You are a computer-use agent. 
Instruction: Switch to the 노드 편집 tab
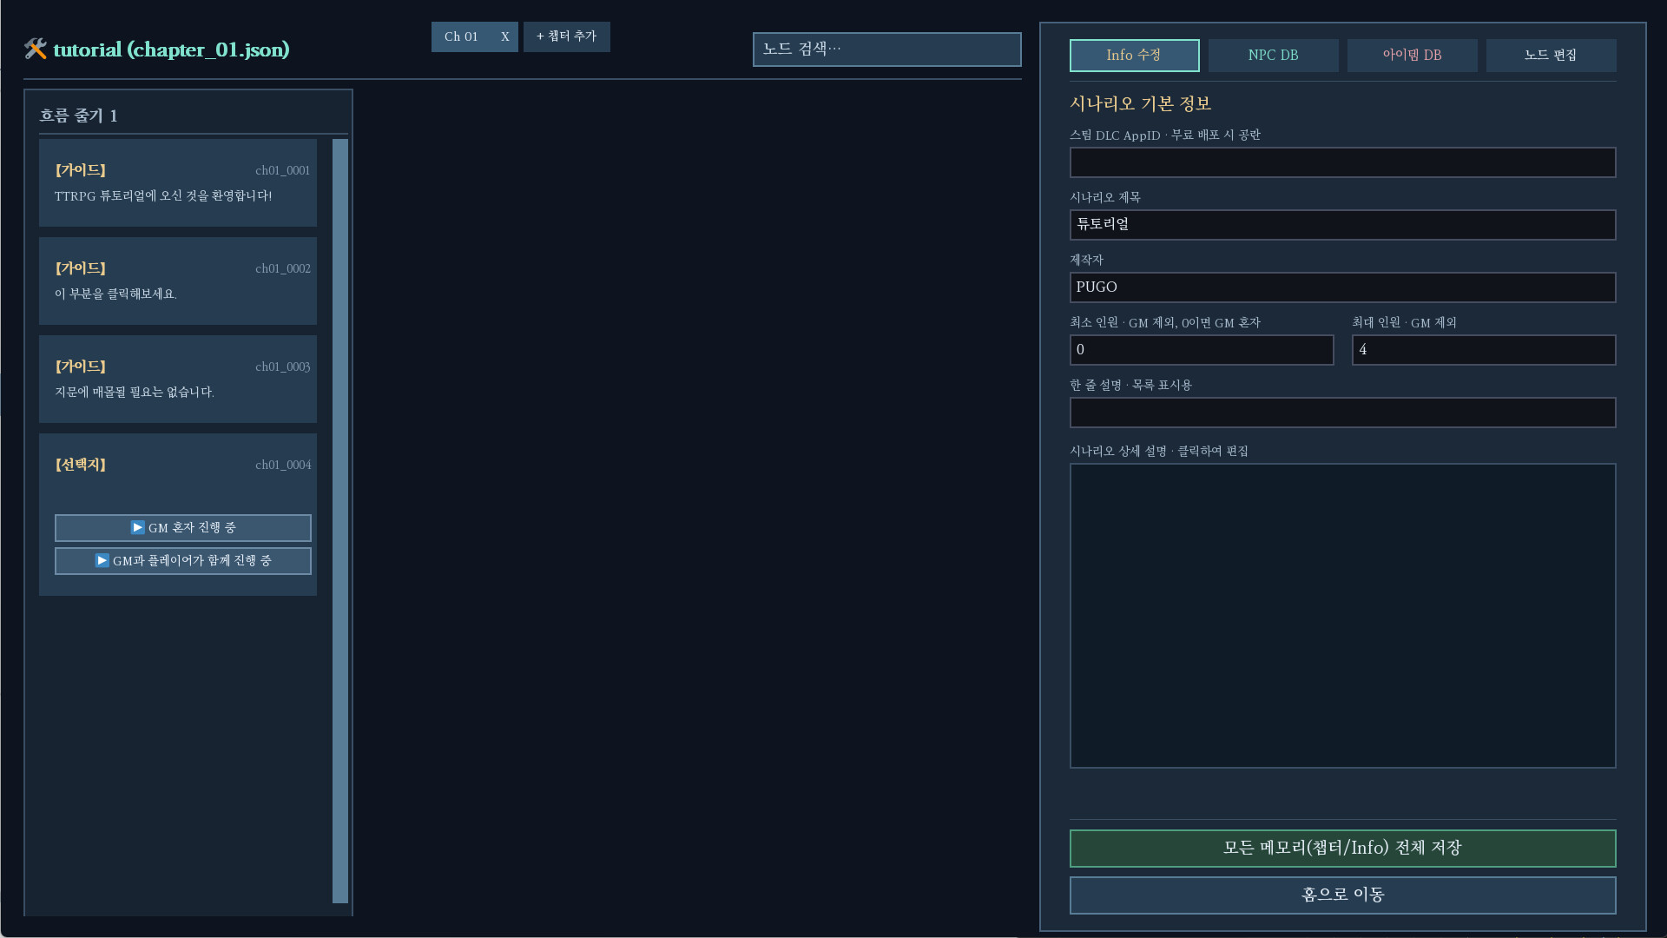pos(1551,55)
